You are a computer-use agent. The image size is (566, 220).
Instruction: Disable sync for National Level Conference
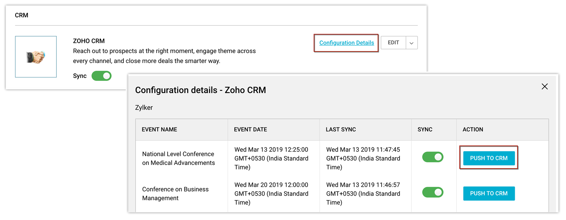432,157
